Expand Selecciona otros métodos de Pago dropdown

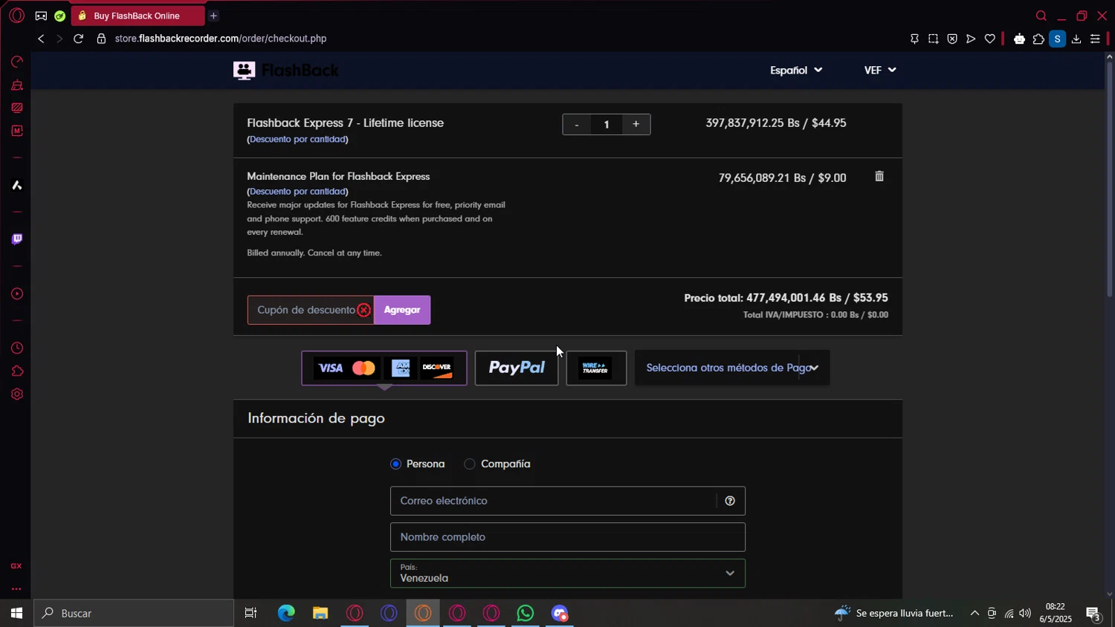732,368
